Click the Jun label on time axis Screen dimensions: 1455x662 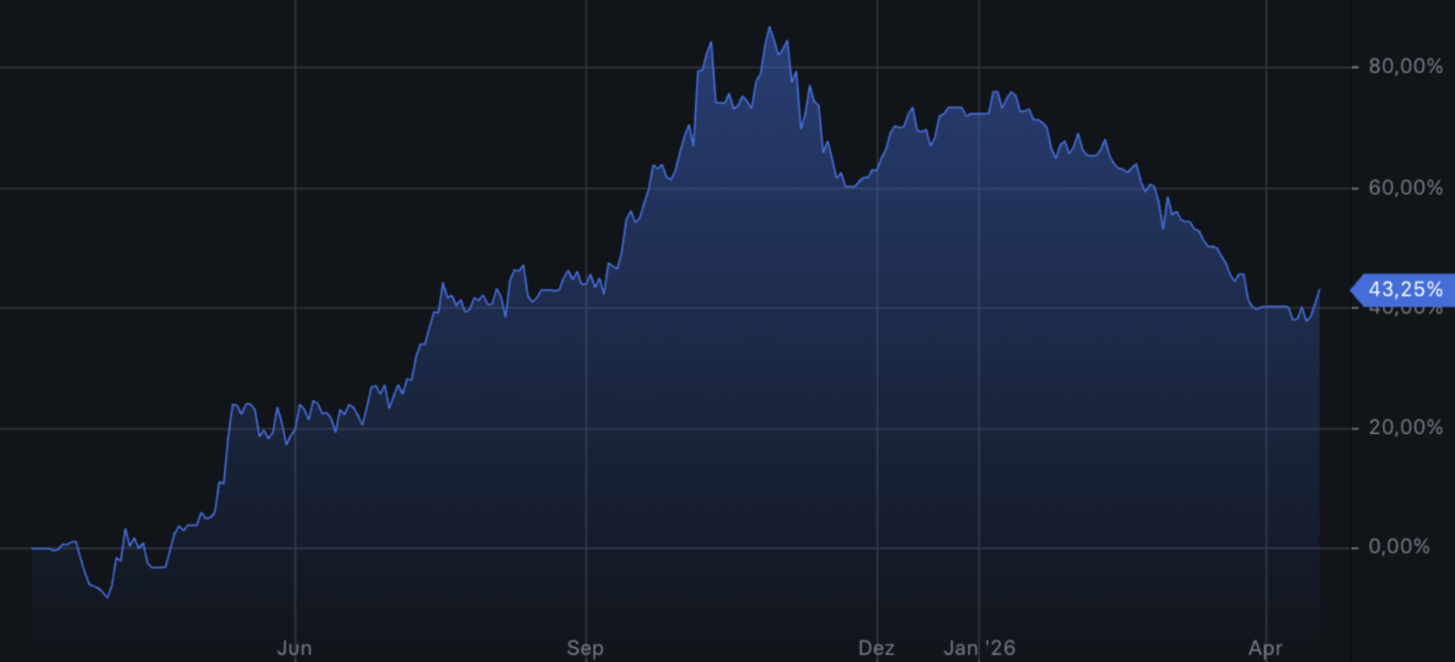point(295,648)
